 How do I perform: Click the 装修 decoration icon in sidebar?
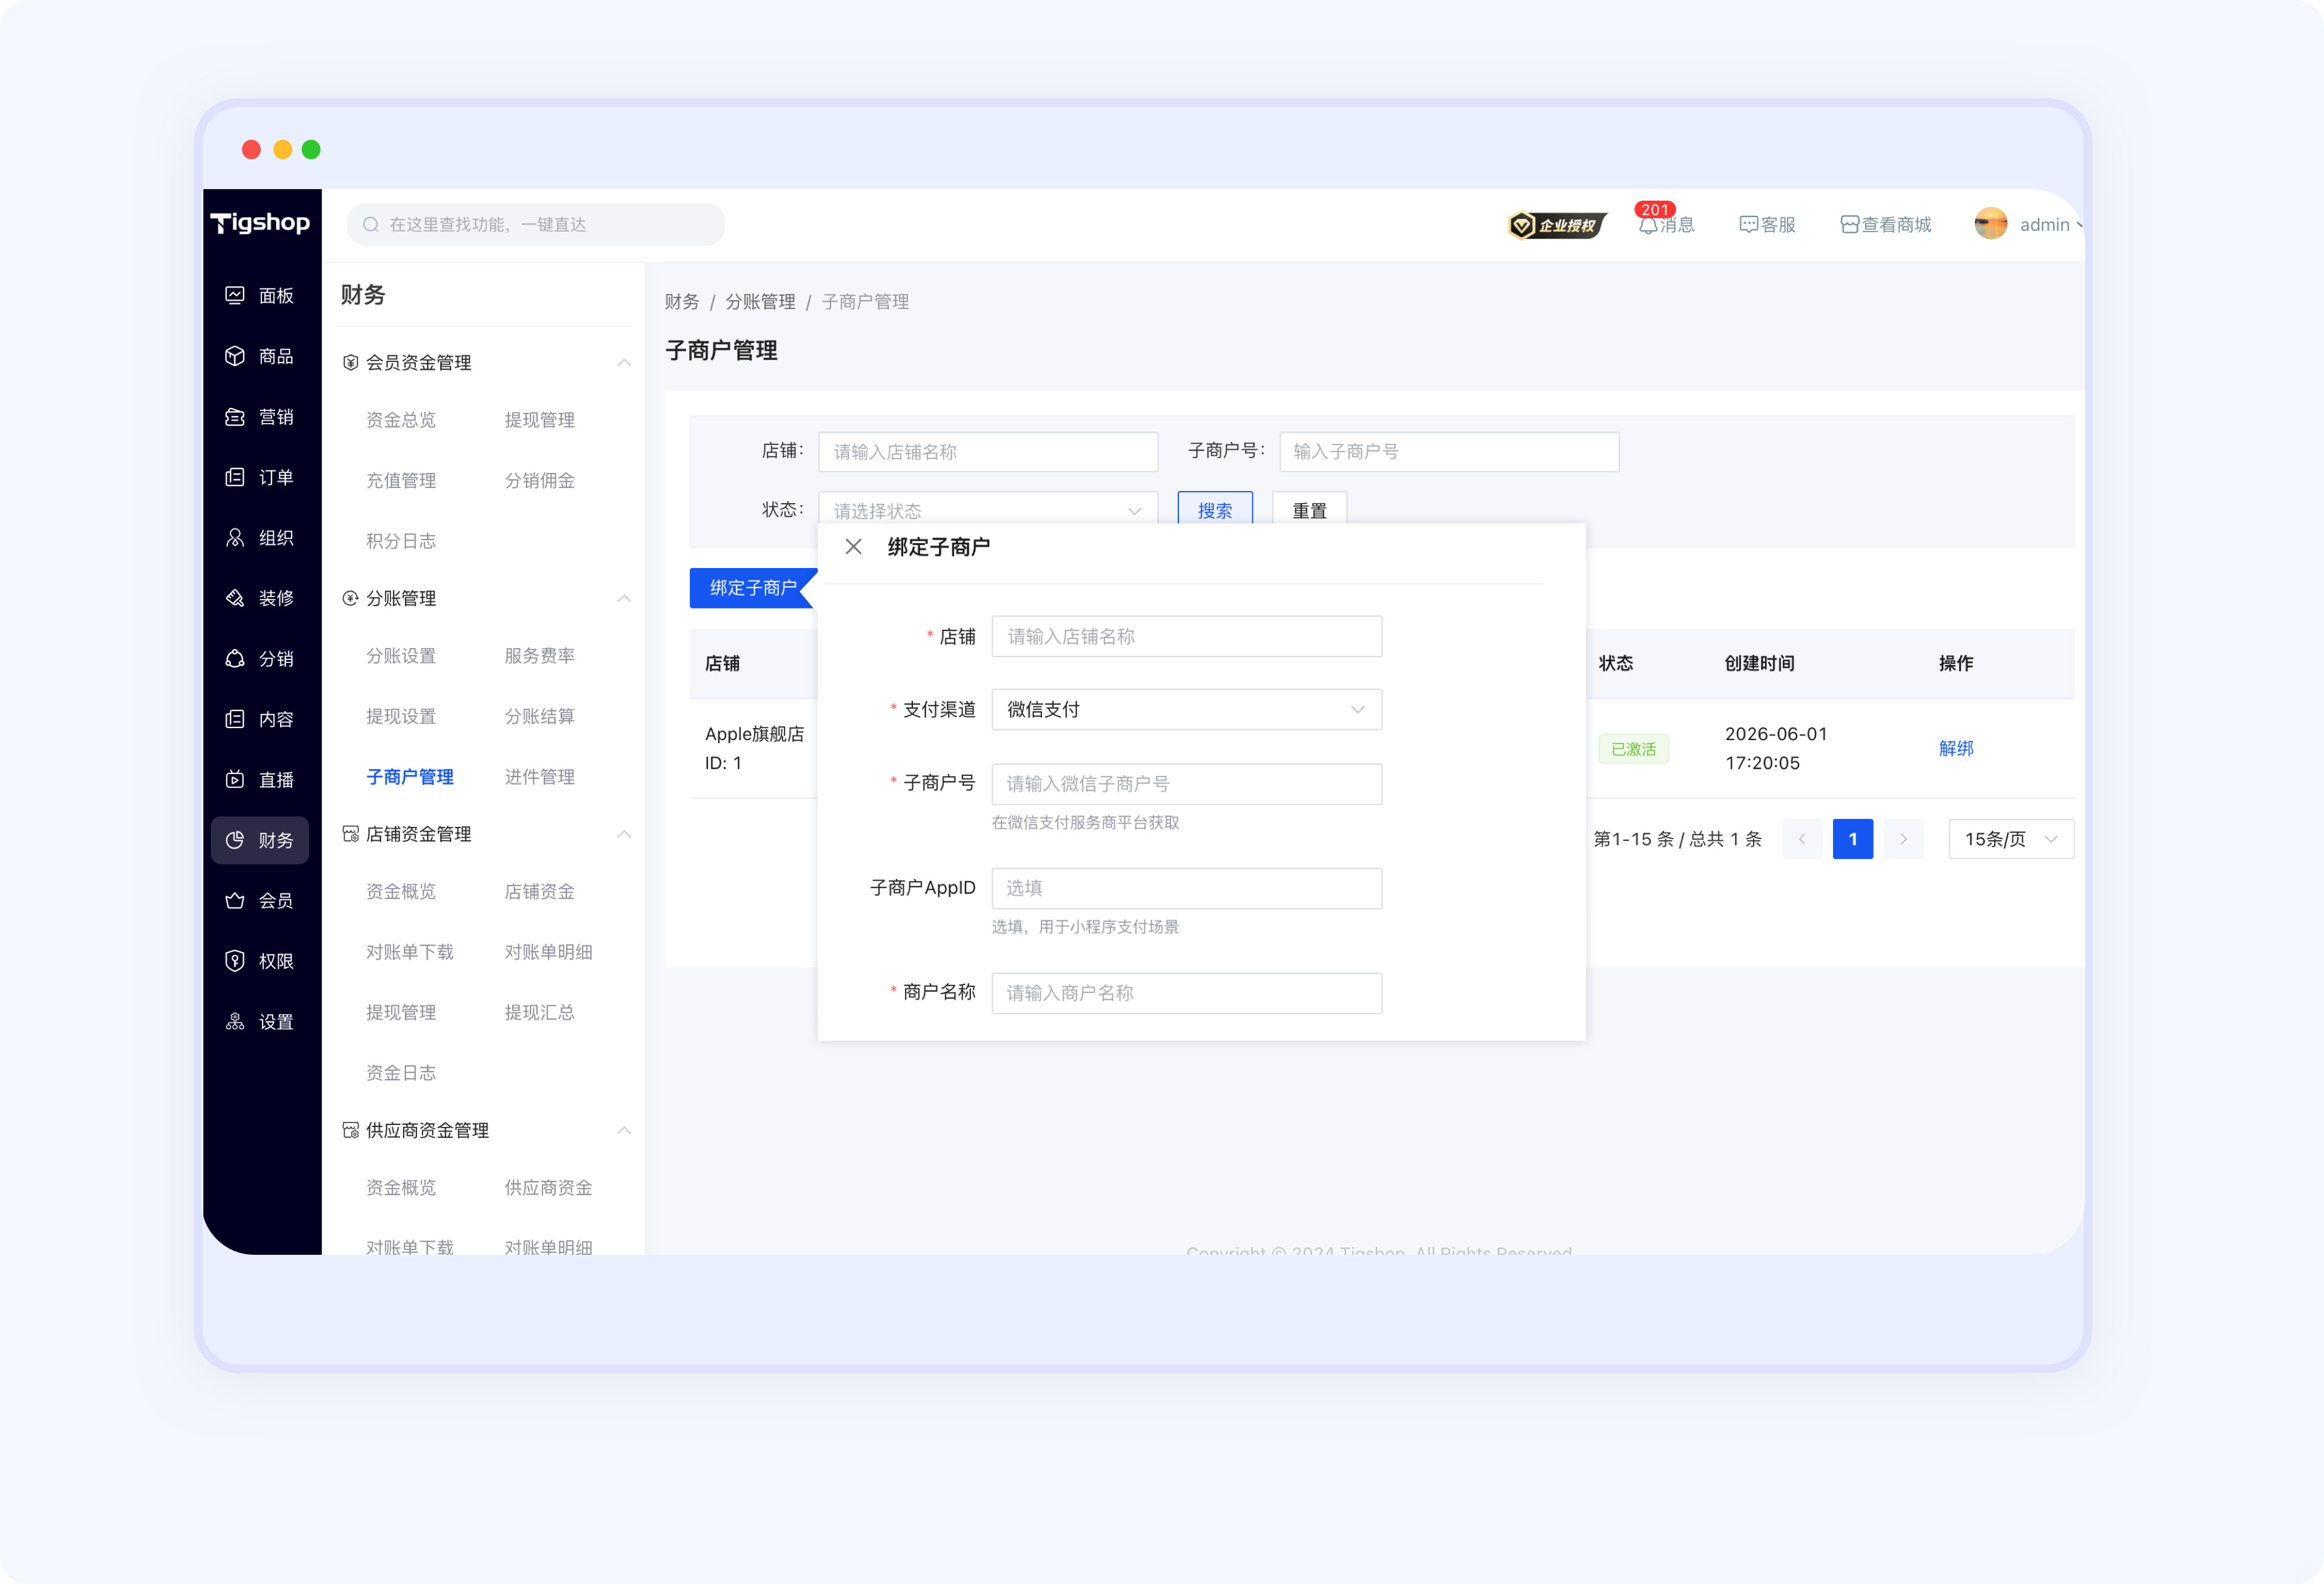[x=235, y=598]
